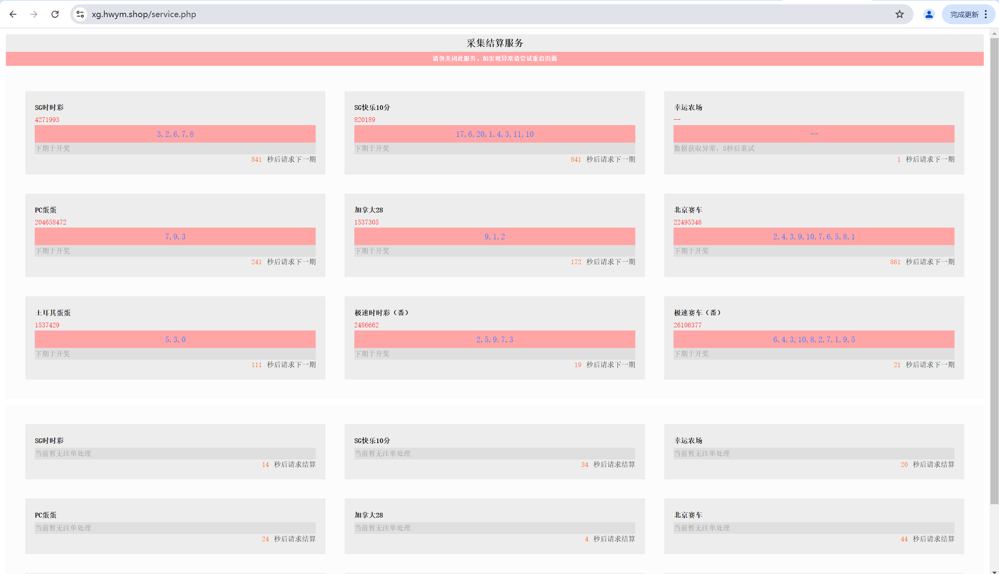999x574 pixels.
Task: Click the result 3, 2, 6, 7, 8
Action: (175, 134)
